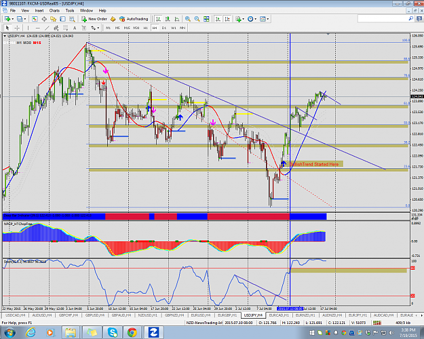
Task: Open the File menu
Action: click(x=13, y=11)
